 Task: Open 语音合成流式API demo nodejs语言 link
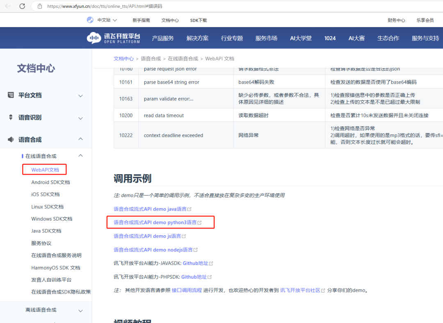[153, 250]
